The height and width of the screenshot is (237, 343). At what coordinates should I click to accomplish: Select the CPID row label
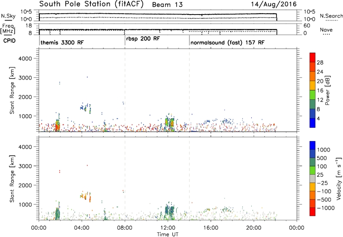click(9, 41)
